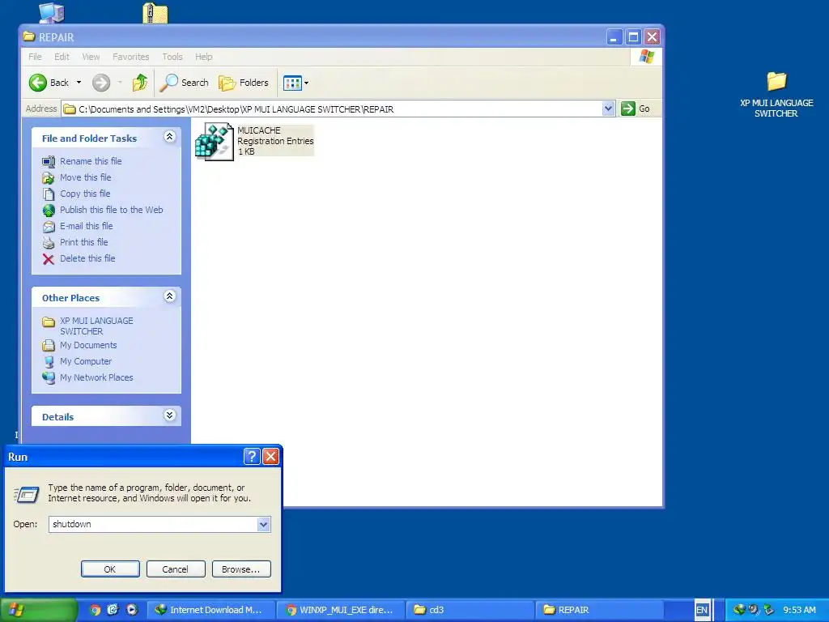Click the globe Publish icon
829x622 pixels.
tap(48, 211)
